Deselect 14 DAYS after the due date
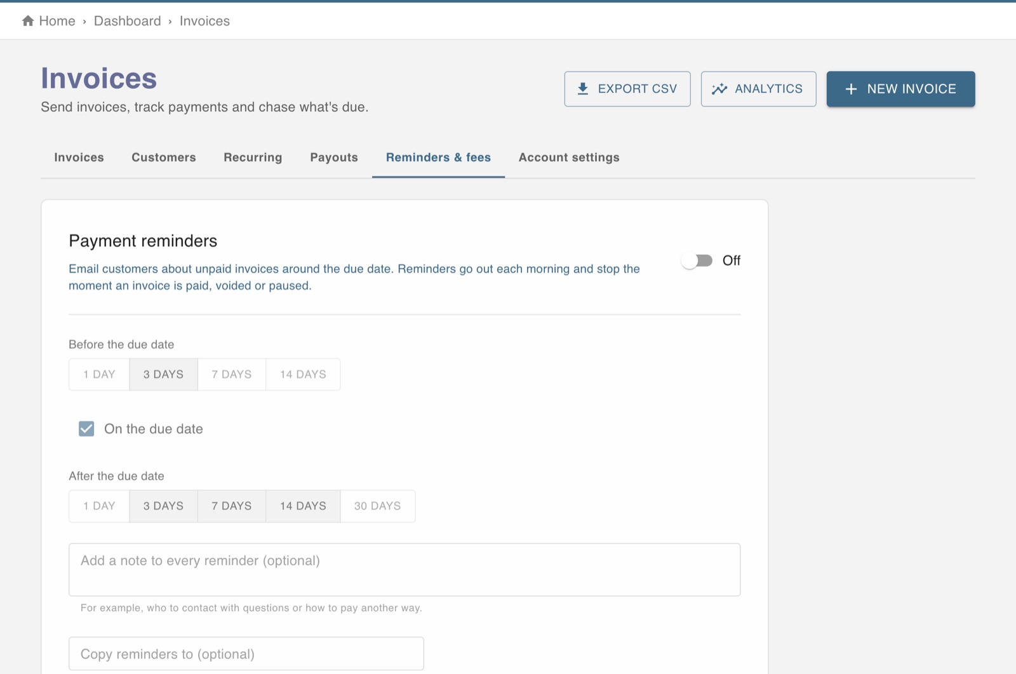This screenshot has height=674, width=1016. click(x=303, y=506)
